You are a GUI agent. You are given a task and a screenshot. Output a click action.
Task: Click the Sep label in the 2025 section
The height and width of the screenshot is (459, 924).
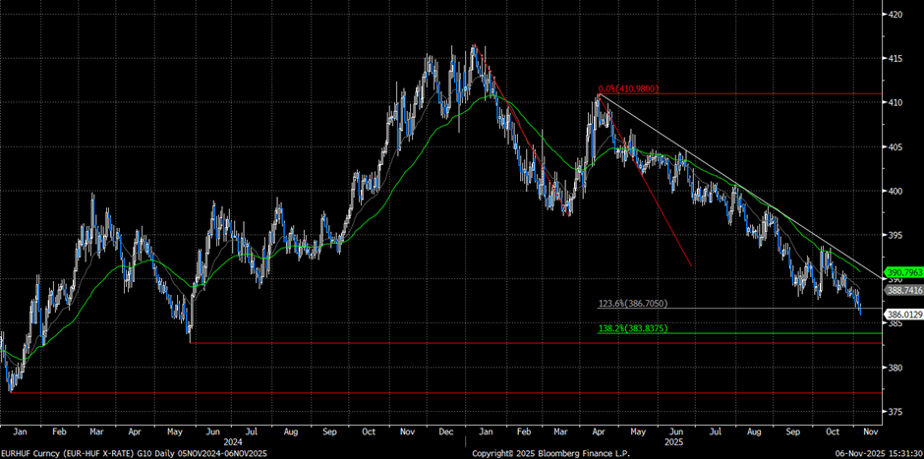[794, 431]
